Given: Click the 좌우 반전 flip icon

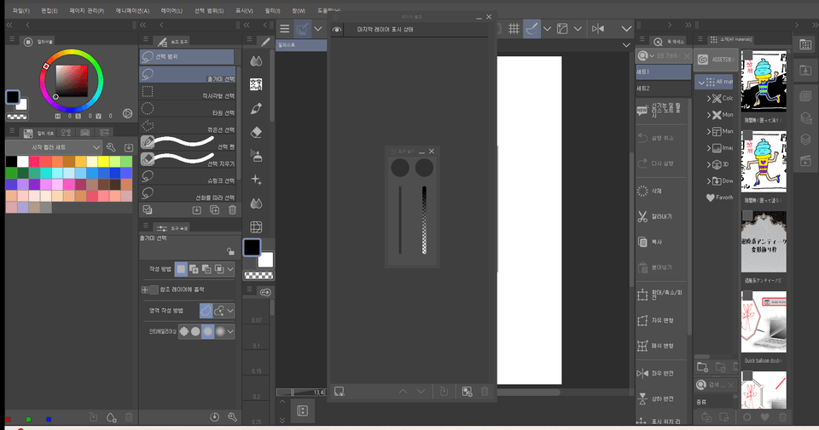Looking at the screenshot, I should pos(642,373).
